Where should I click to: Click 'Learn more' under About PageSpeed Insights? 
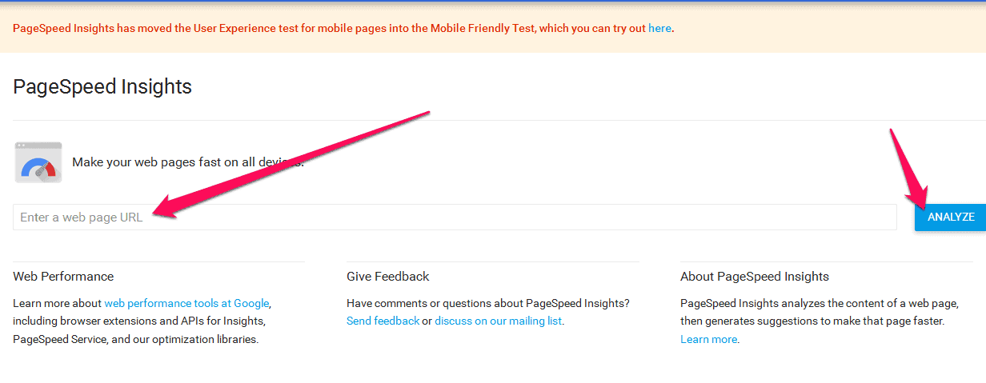tap(708, 339)
